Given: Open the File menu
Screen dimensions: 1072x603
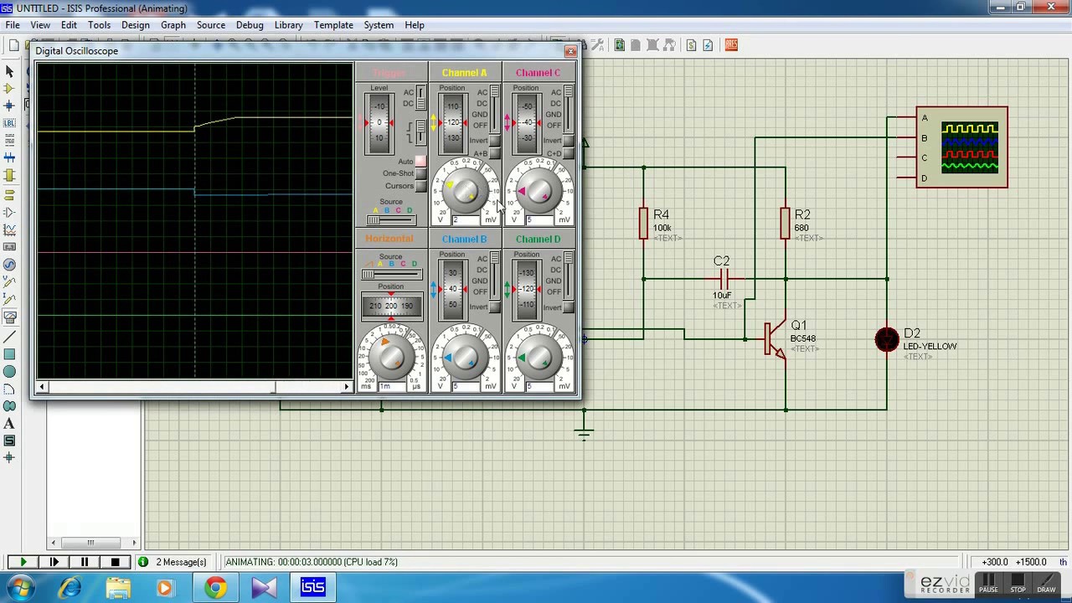Looking at the screenshot, I should pyautogui.click(x=13, y=25).
